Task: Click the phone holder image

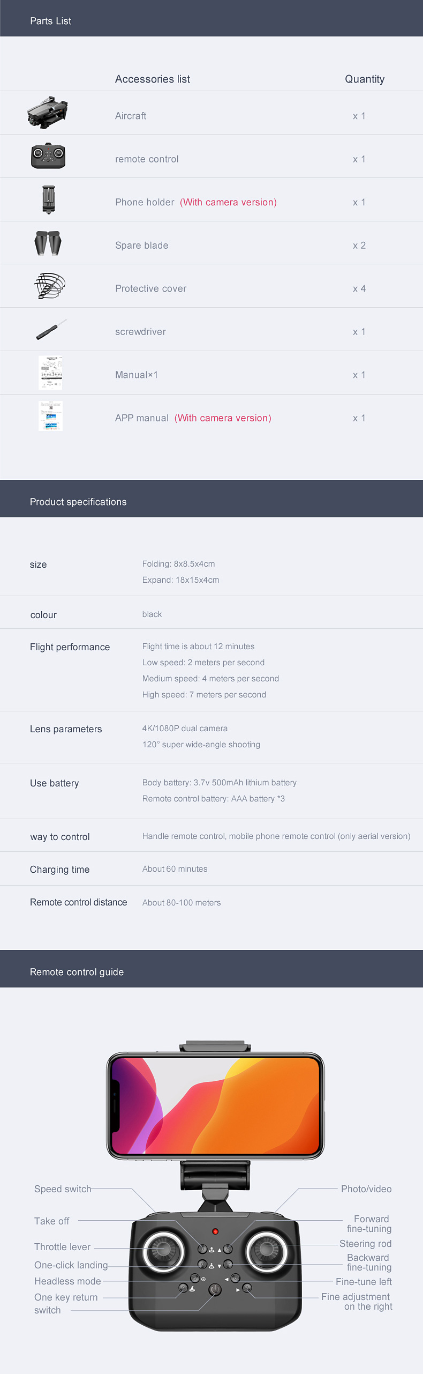Action: (49, 199)
